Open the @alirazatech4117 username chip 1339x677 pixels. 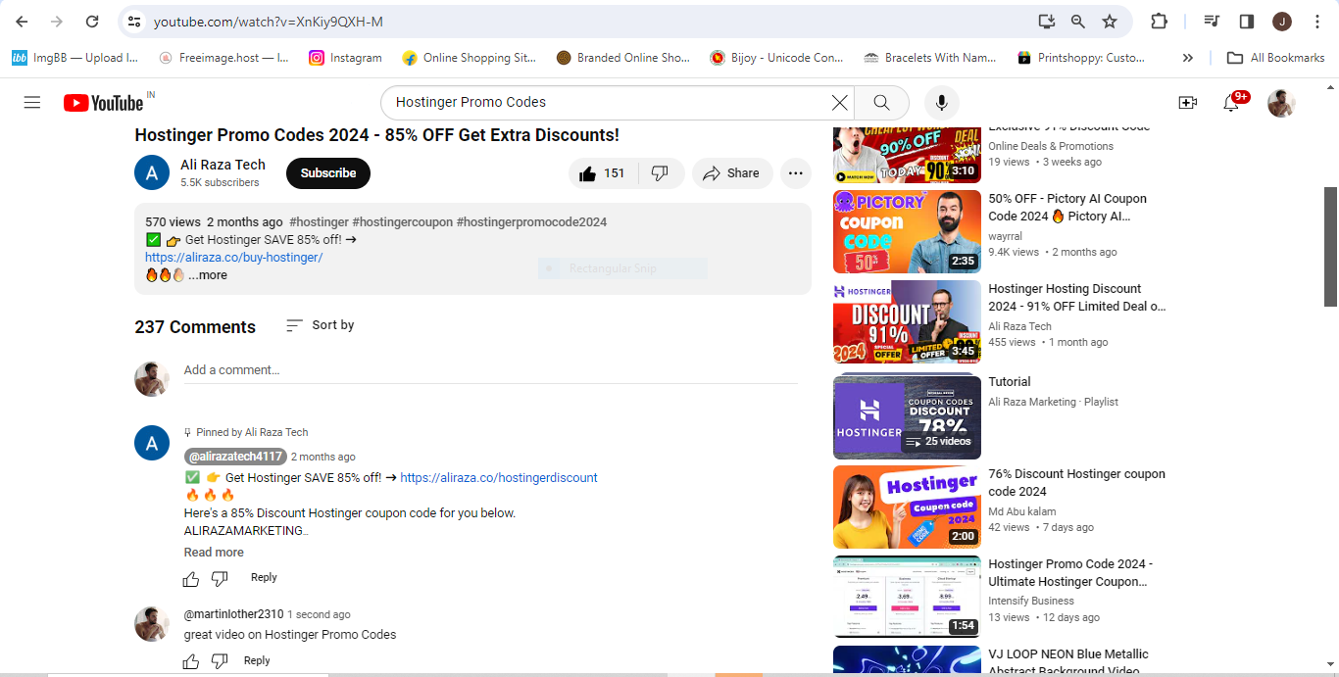[235, 457]
